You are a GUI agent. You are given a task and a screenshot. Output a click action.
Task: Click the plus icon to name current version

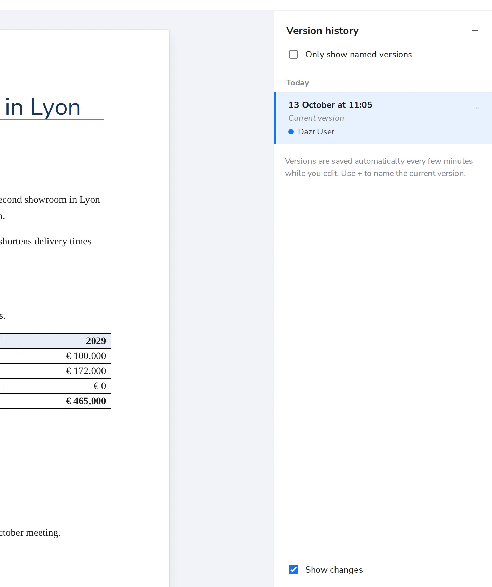click(x=475, y=31)
